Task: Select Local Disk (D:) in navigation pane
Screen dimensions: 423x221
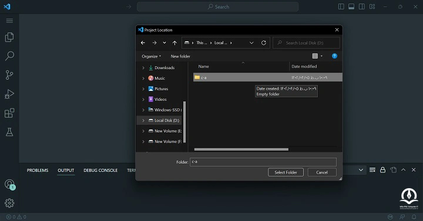Action: pos(164,120)
